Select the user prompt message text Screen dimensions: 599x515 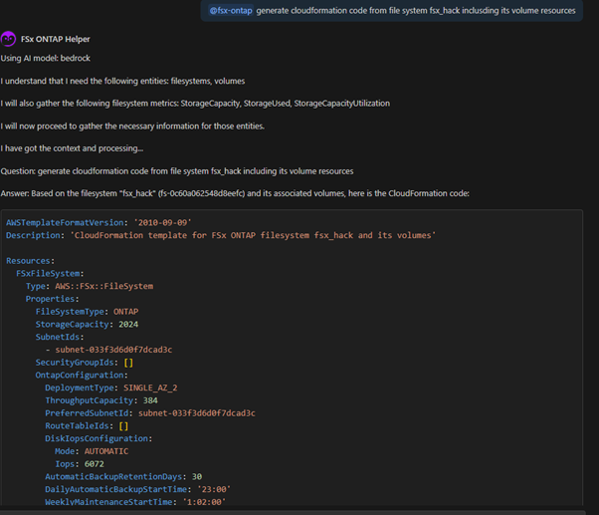(x=416, y=11)
